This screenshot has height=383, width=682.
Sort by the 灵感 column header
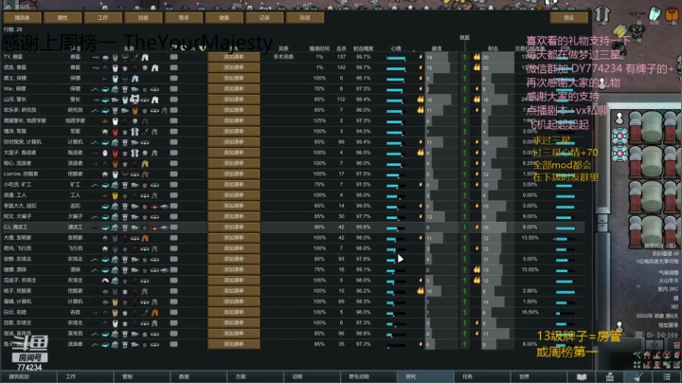283,48
